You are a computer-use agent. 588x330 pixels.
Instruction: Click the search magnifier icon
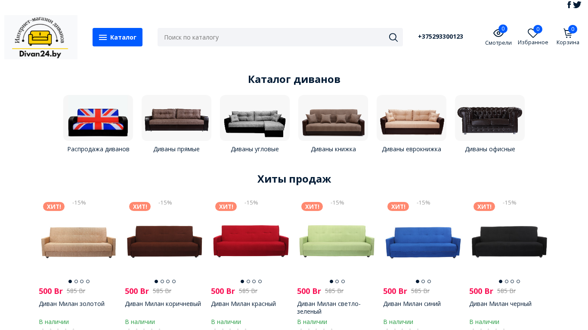393,37
